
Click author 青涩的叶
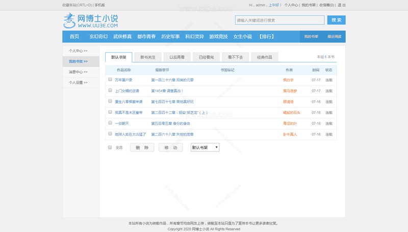click(290, 123)
